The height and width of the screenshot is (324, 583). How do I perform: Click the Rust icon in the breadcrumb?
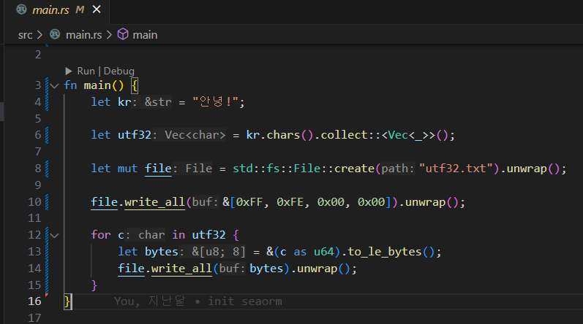(x=56, y=34)
